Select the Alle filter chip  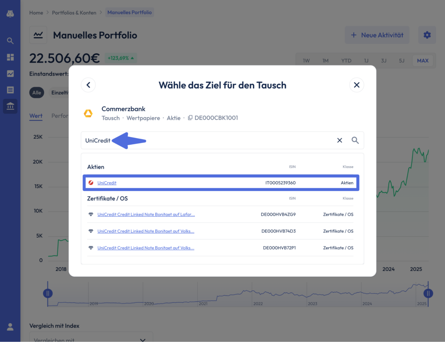tap(37, 92)
